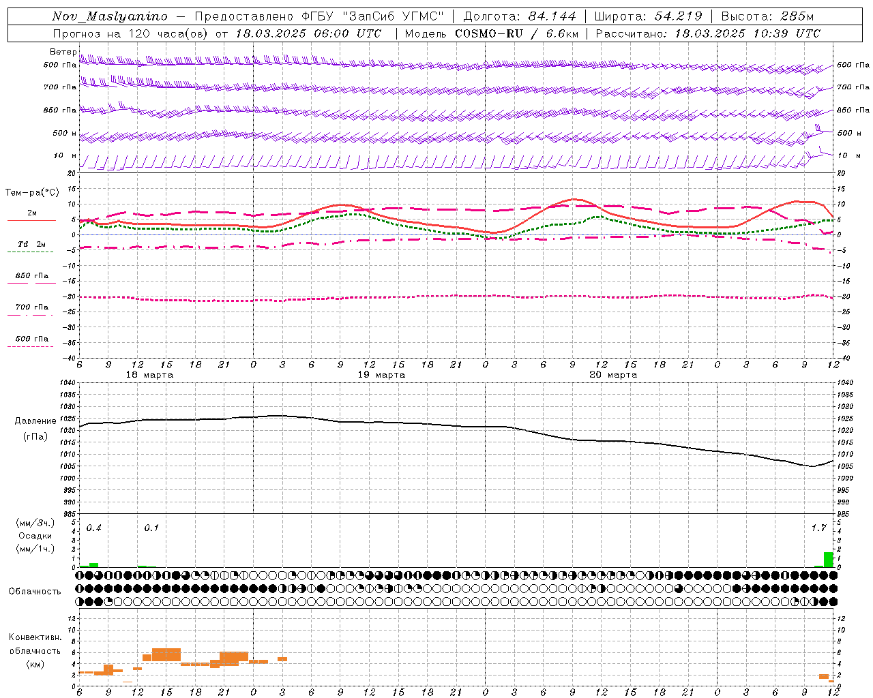The image size is (873, 698).
Task: Click the 850 гПа legend entry under Тем-ра
Action: coord(31,276)
